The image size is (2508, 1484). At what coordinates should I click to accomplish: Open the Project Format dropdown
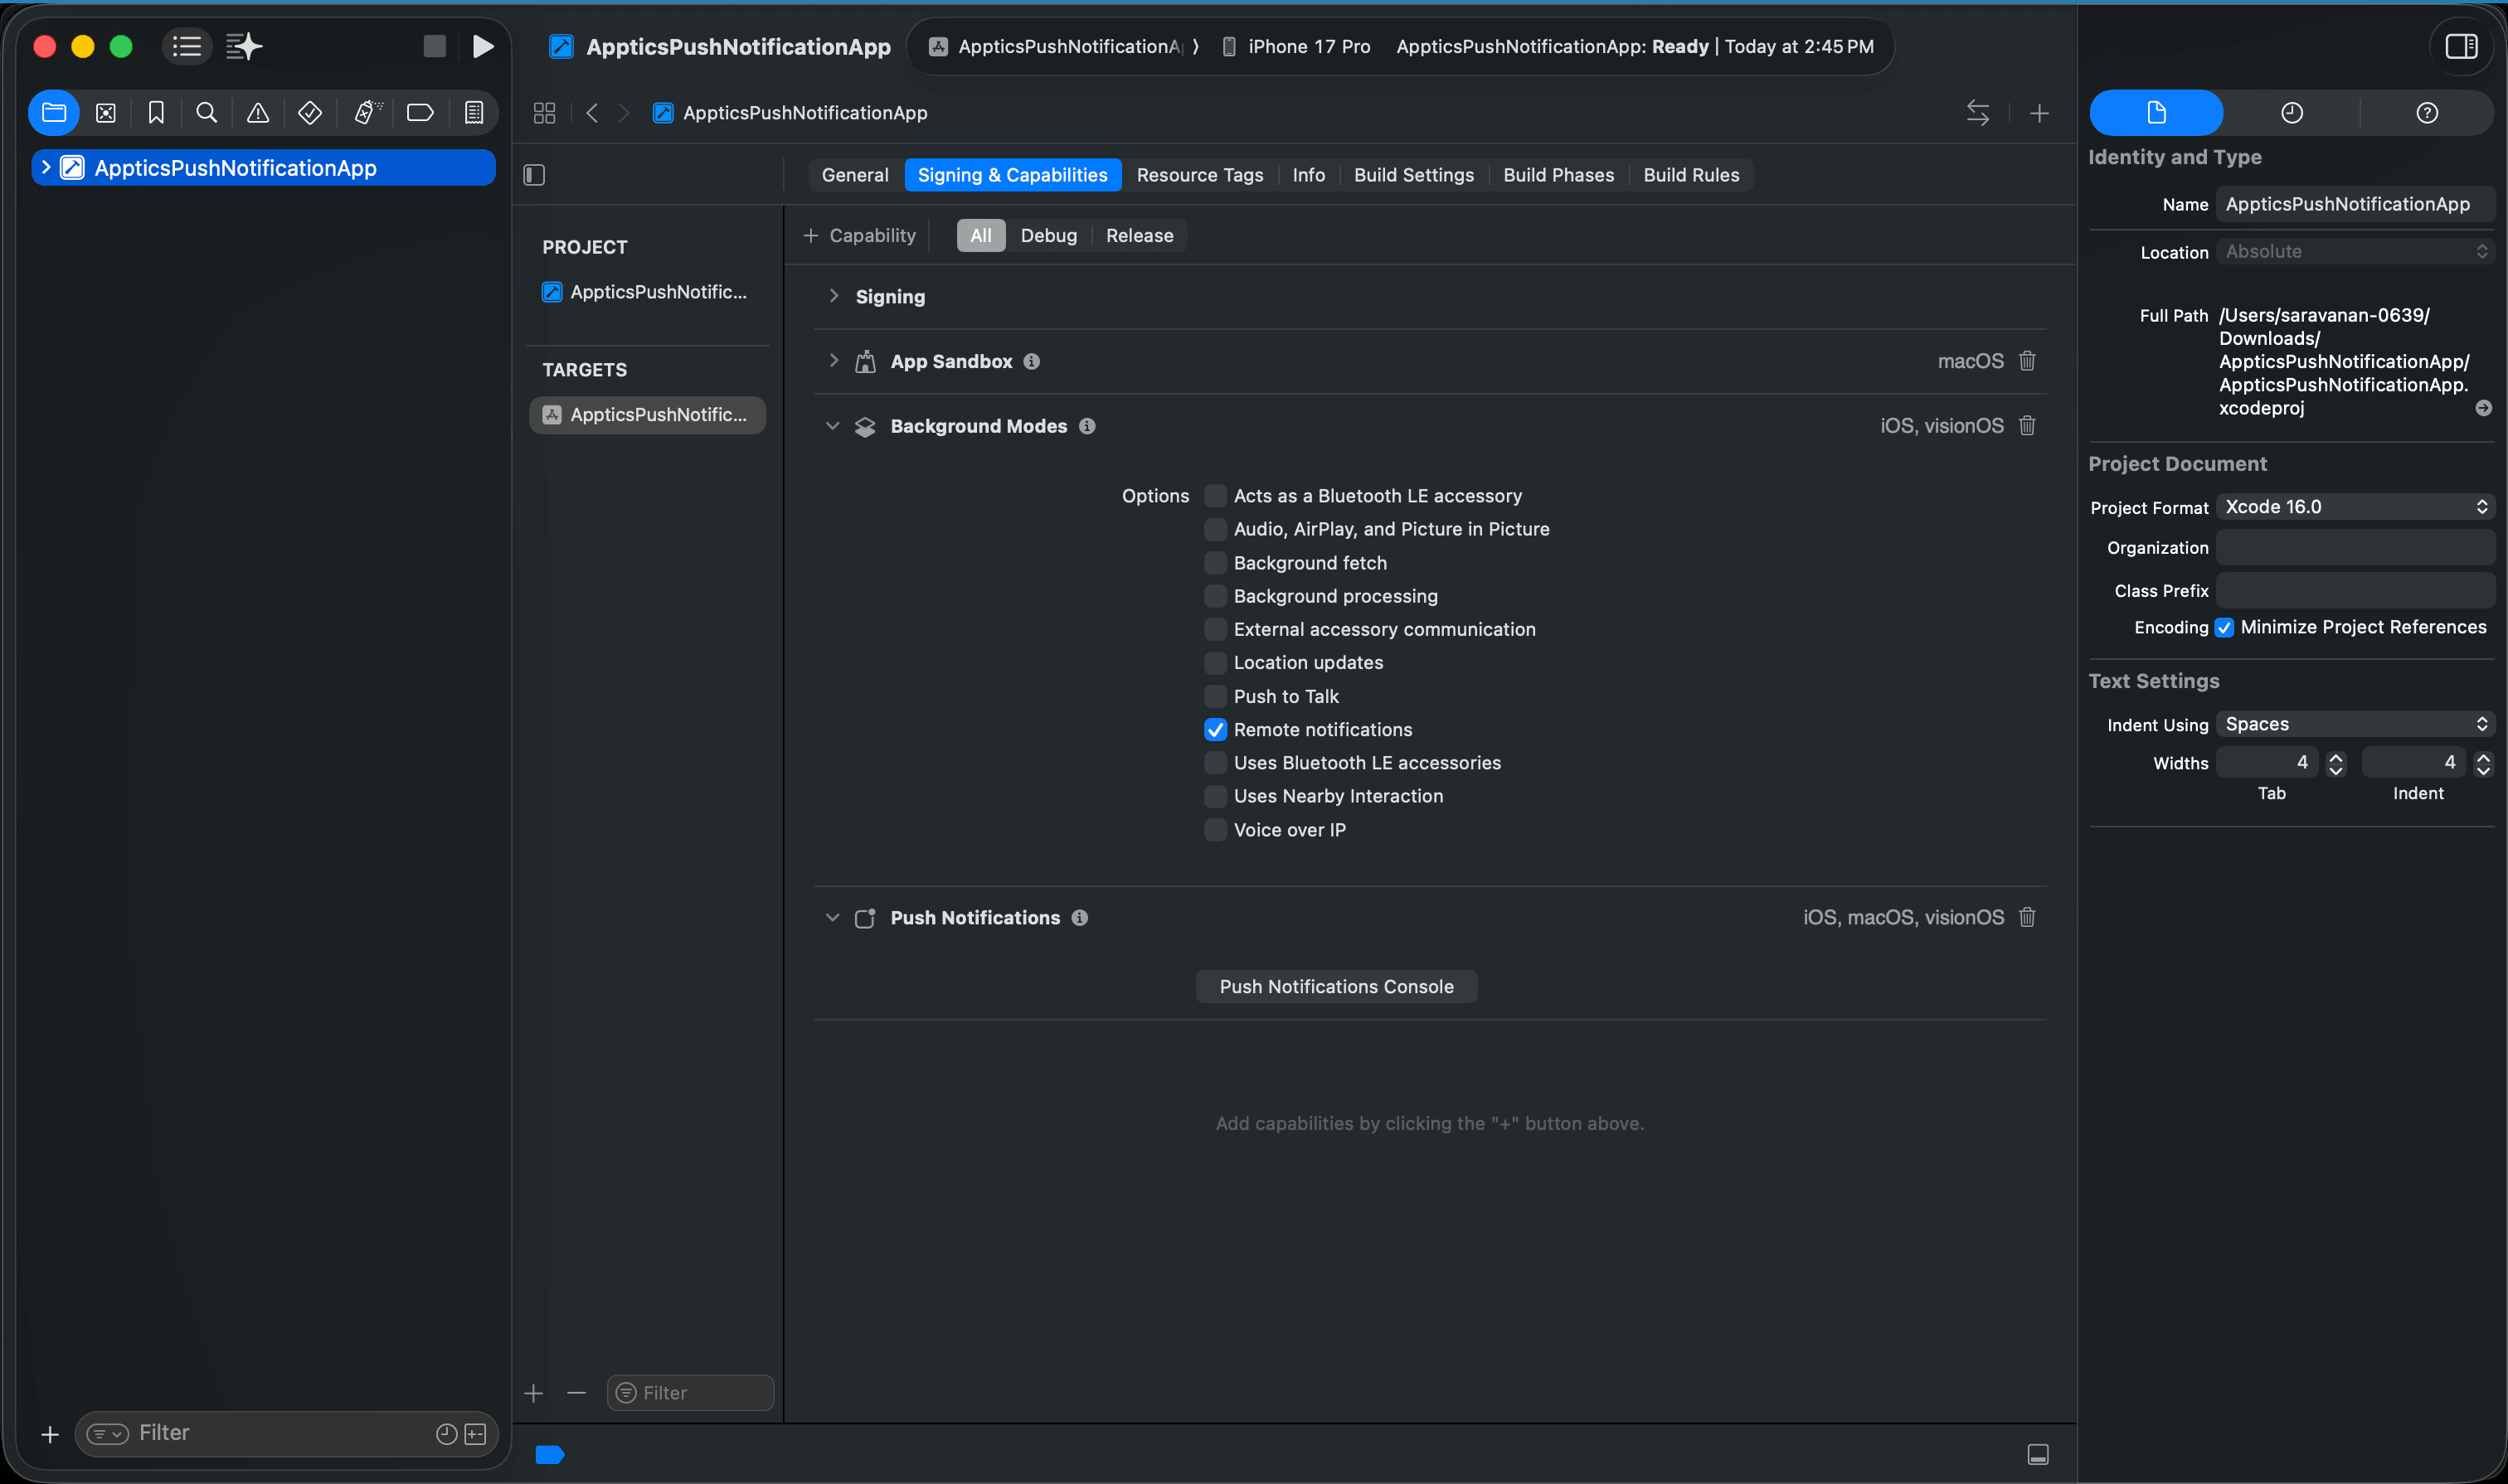pyautogui.click(x=2355, y=507)
